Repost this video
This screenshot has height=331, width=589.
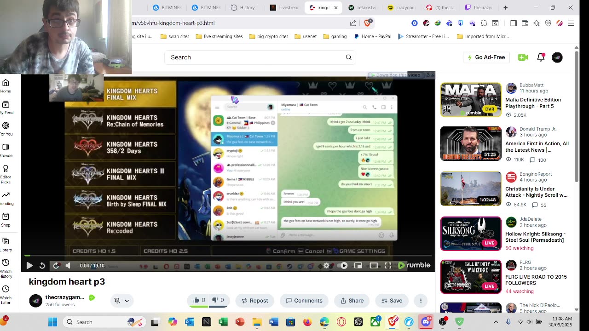pos(254,301)
